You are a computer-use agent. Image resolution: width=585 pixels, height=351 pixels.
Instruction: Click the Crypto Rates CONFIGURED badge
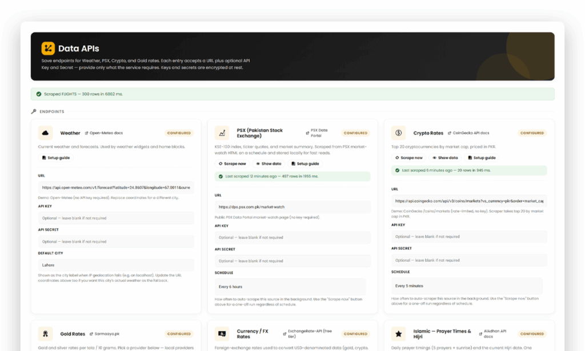click(532, 133)
